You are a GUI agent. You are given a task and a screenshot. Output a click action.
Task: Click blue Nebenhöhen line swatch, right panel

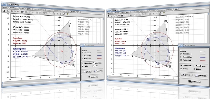point(203,57)
